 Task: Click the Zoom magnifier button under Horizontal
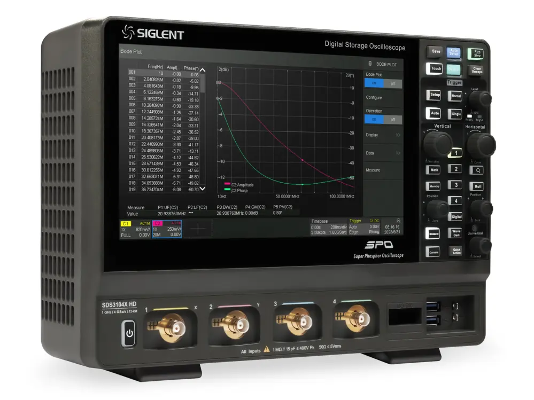pyautogui.click(x=478, y=170)
